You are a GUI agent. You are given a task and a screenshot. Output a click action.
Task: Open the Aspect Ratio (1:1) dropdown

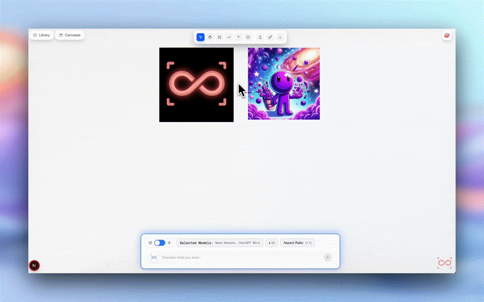[x=297, y=243]
